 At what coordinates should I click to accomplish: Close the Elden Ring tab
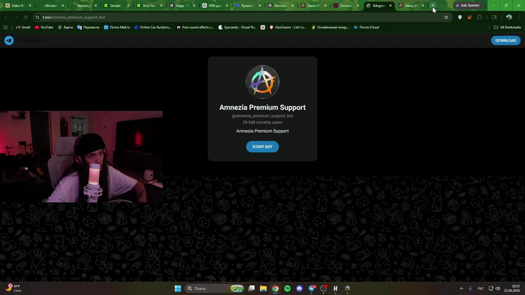(30, 6)
